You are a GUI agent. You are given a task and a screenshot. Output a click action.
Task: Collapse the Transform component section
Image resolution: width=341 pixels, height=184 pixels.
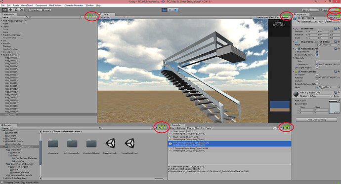[x=294, y=29]
